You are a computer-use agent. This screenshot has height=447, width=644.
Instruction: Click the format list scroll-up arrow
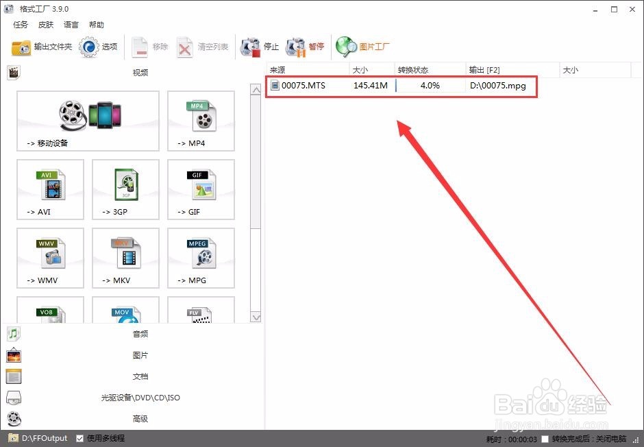pos(256,90)
